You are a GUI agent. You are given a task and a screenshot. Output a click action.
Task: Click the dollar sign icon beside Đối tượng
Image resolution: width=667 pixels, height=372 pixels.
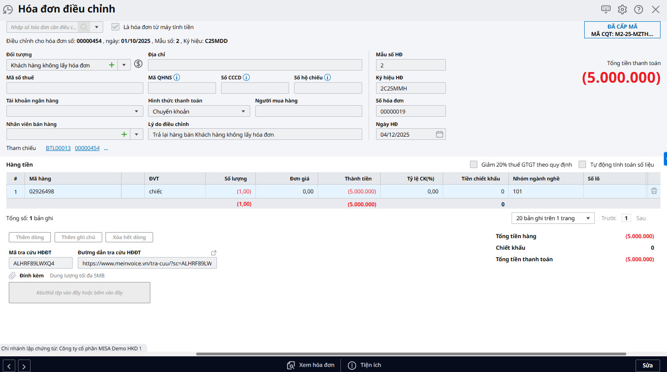pos(138,64)
